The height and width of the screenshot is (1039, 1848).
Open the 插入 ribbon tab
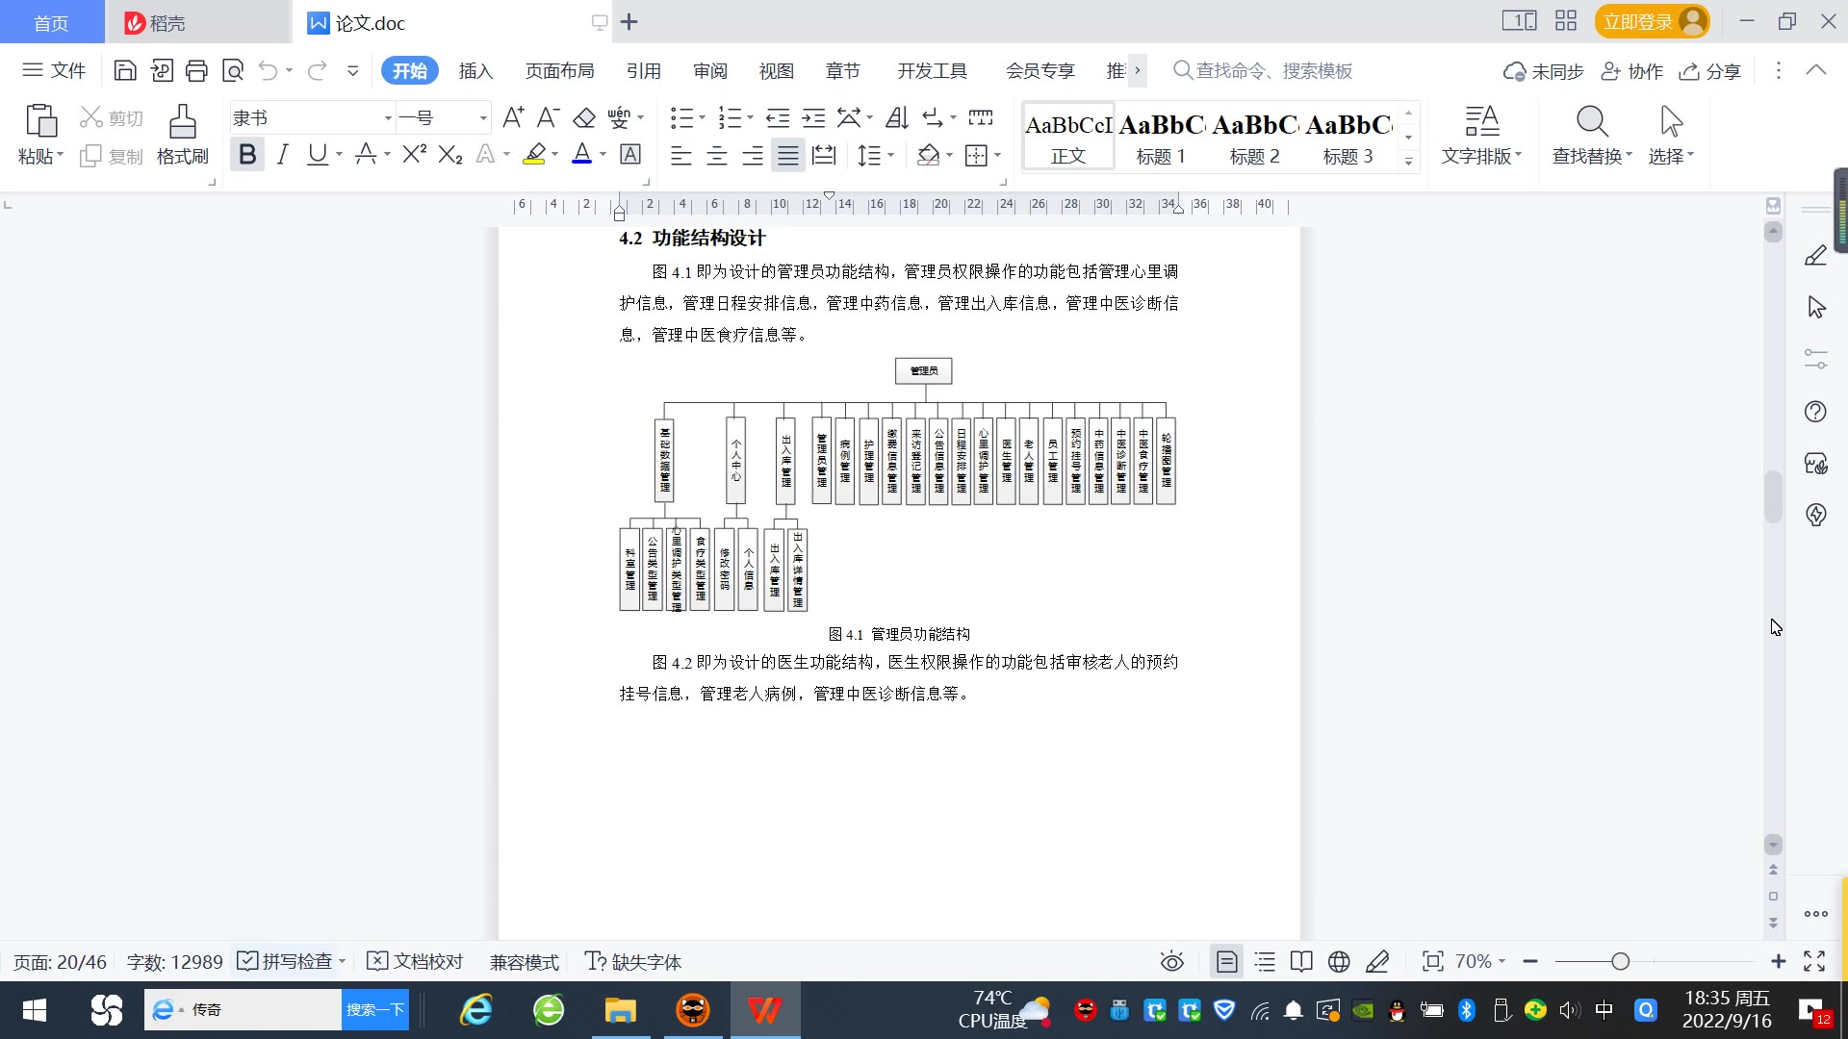pos(475,70)
